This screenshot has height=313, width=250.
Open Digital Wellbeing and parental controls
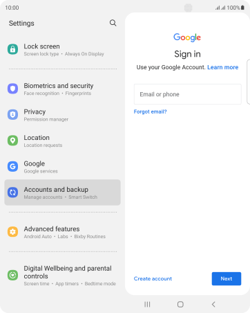coord(62,276)
